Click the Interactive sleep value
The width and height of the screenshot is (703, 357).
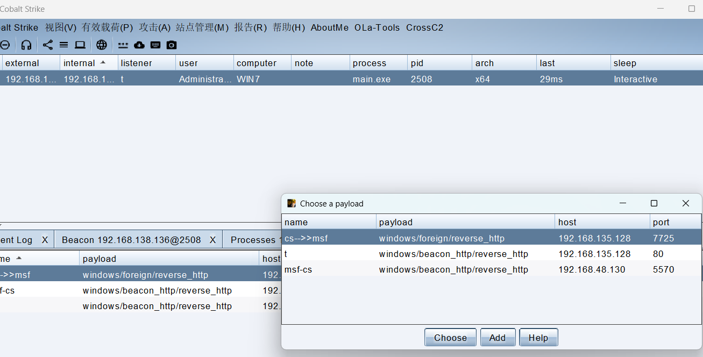[x=635, y=79]
